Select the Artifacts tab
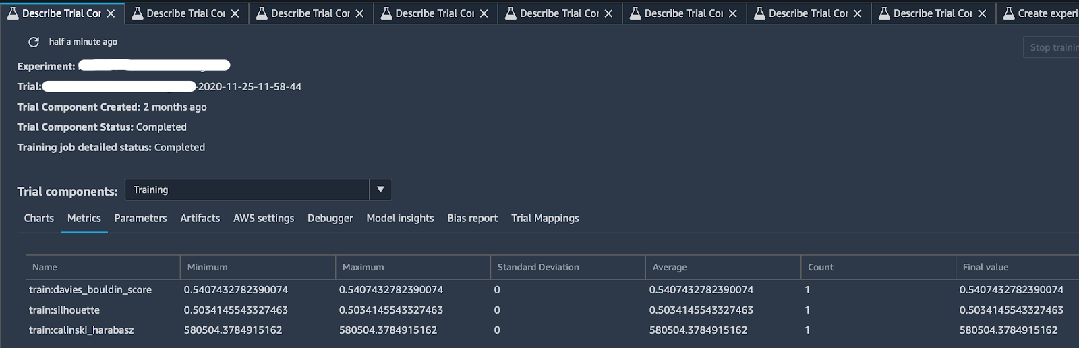The image size is (1079, 348). 200,219
